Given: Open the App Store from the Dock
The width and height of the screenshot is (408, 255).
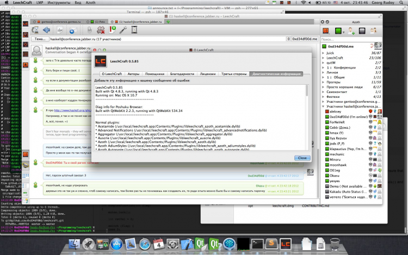Looking at the screenshot, I should click(116, 244).
